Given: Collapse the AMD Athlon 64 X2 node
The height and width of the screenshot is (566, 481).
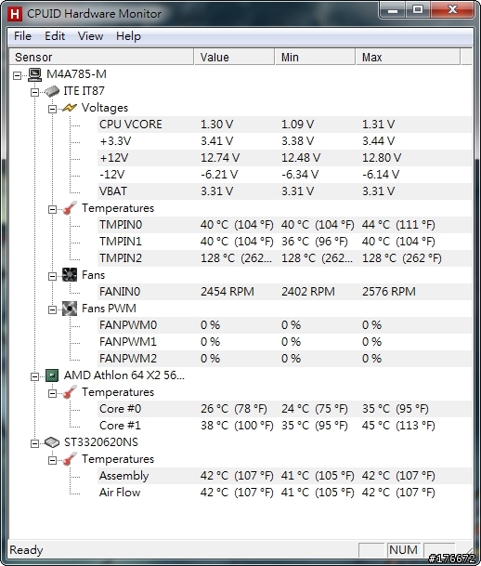Looking at the screenshot, I should pyautogui.click(x=34, y=376).
